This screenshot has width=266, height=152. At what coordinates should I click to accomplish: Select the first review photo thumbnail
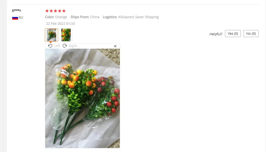(52, 35)
